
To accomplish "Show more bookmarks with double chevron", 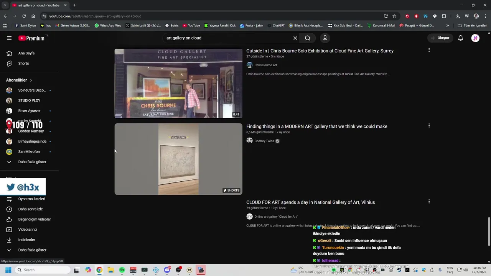I will point(447,26).
